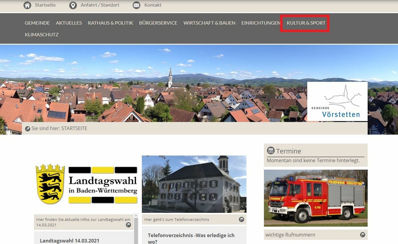The height and width of the screenshot is (244, 398).
Task: Click the Feuerwehr Vörstetten fire truck photo
Action: point(315,198)
